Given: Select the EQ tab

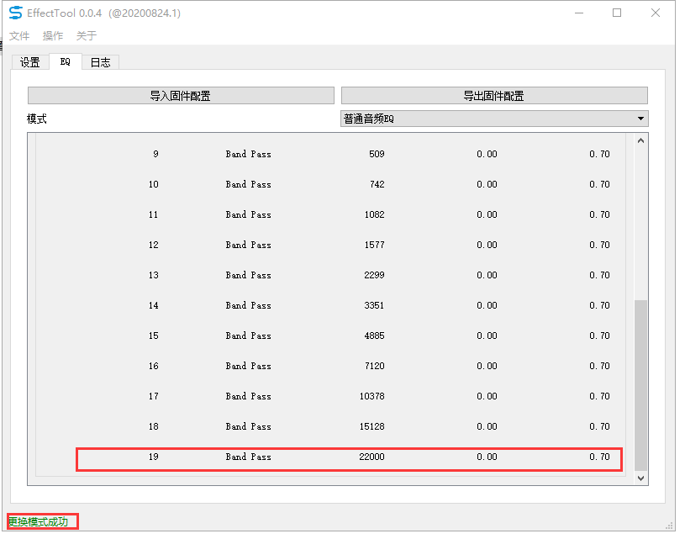Looking at the screenshot, I should pyautogui.click(x=65, y=61).
